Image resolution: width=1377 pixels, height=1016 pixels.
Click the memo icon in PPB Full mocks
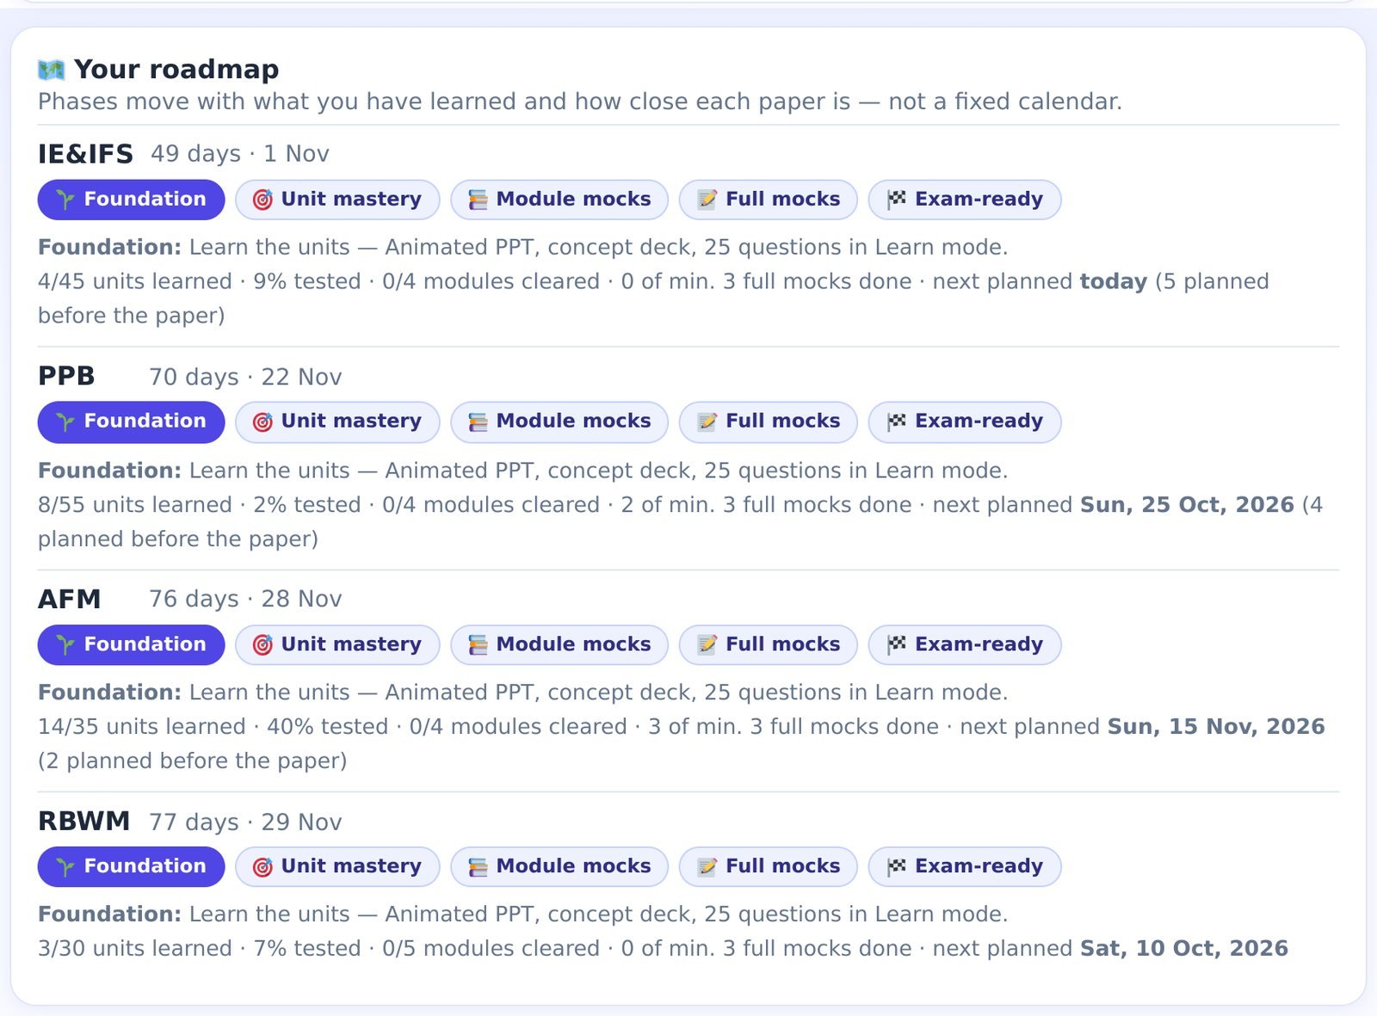[707, 422]
